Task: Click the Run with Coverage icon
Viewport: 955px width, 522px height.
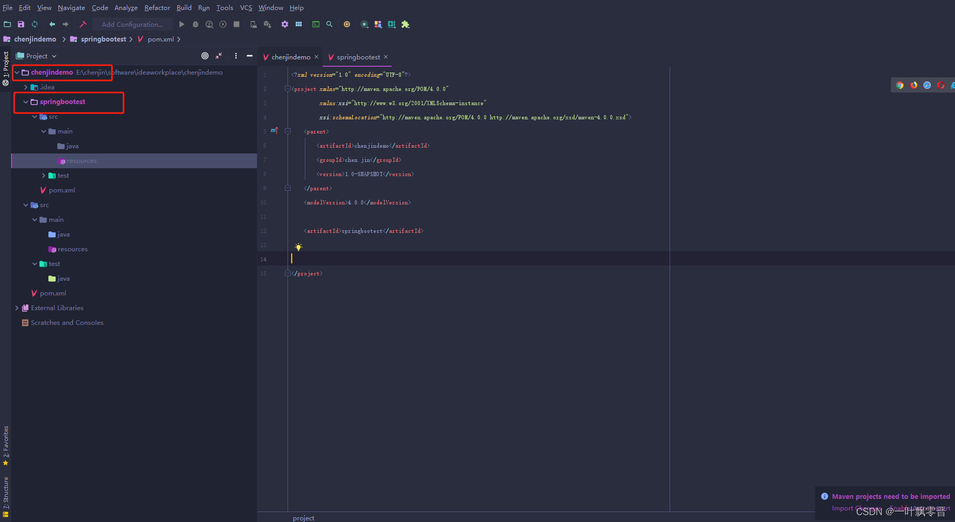Action: click(209, 24)
